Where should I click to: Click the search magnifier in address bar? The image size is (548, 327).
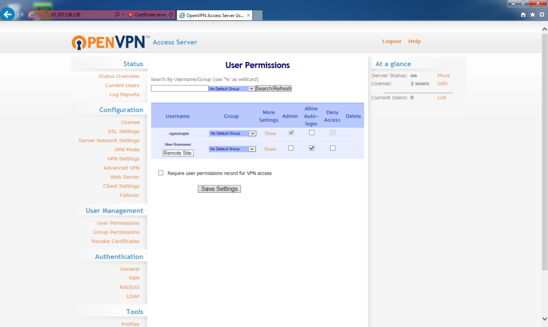(117, 14)
